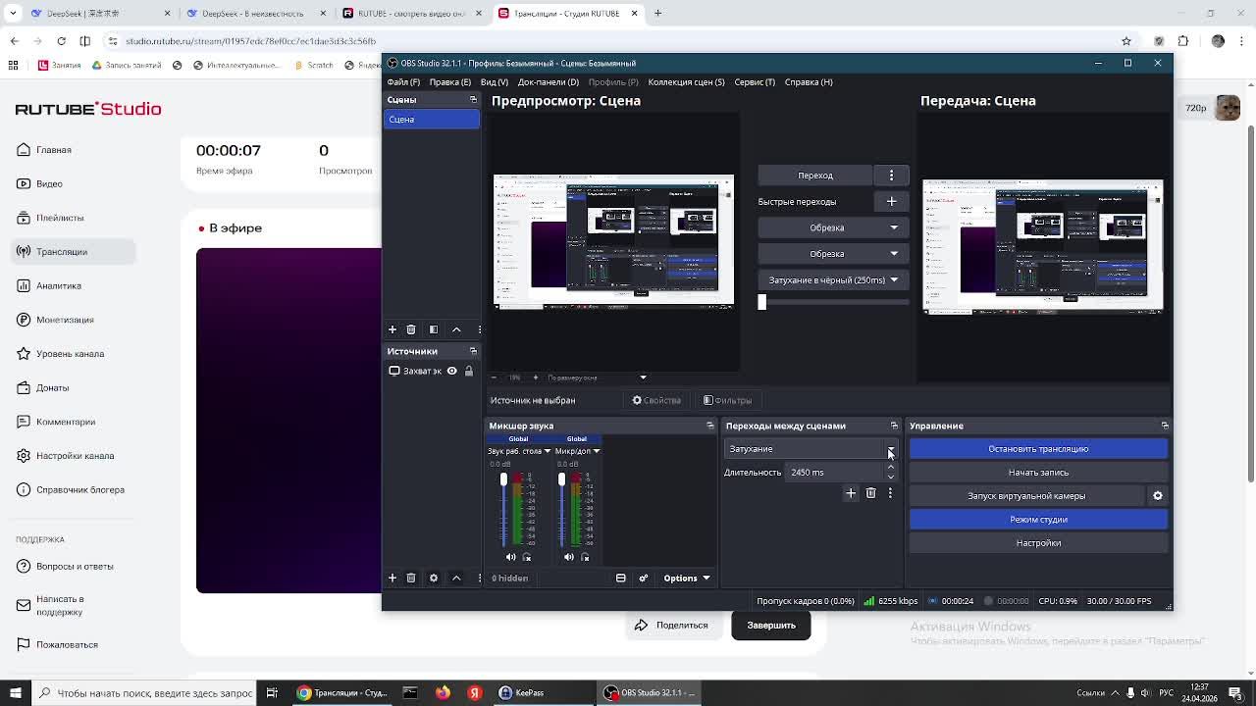Open the Docks menu in OBS
1256x706 pixels.
pos(549,82)
